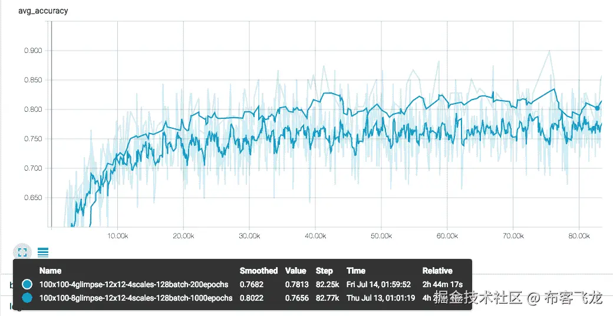Click the Value column header
613x316 pixels.
pyautogui.click(x=295, y=270)
